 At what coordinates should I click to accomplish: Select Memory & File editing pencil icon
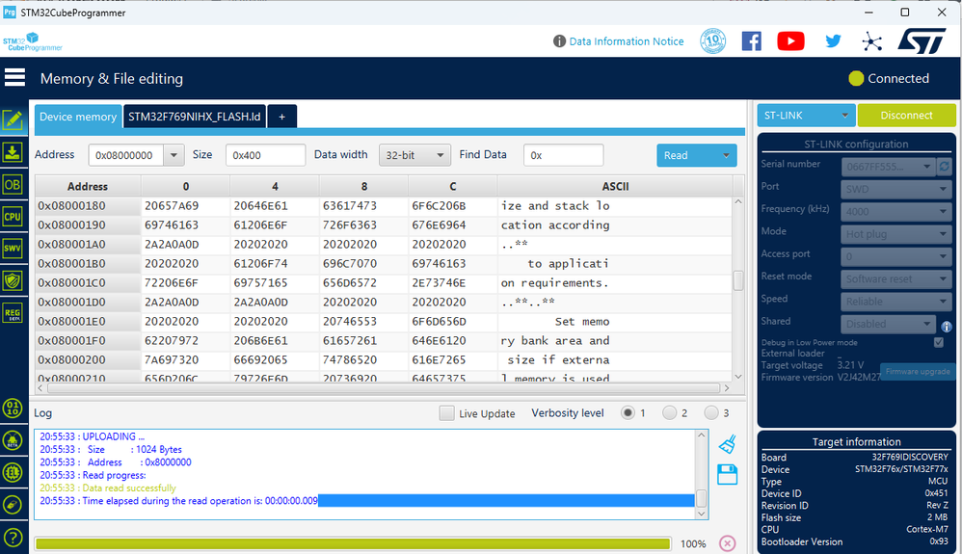click(13, 119)
